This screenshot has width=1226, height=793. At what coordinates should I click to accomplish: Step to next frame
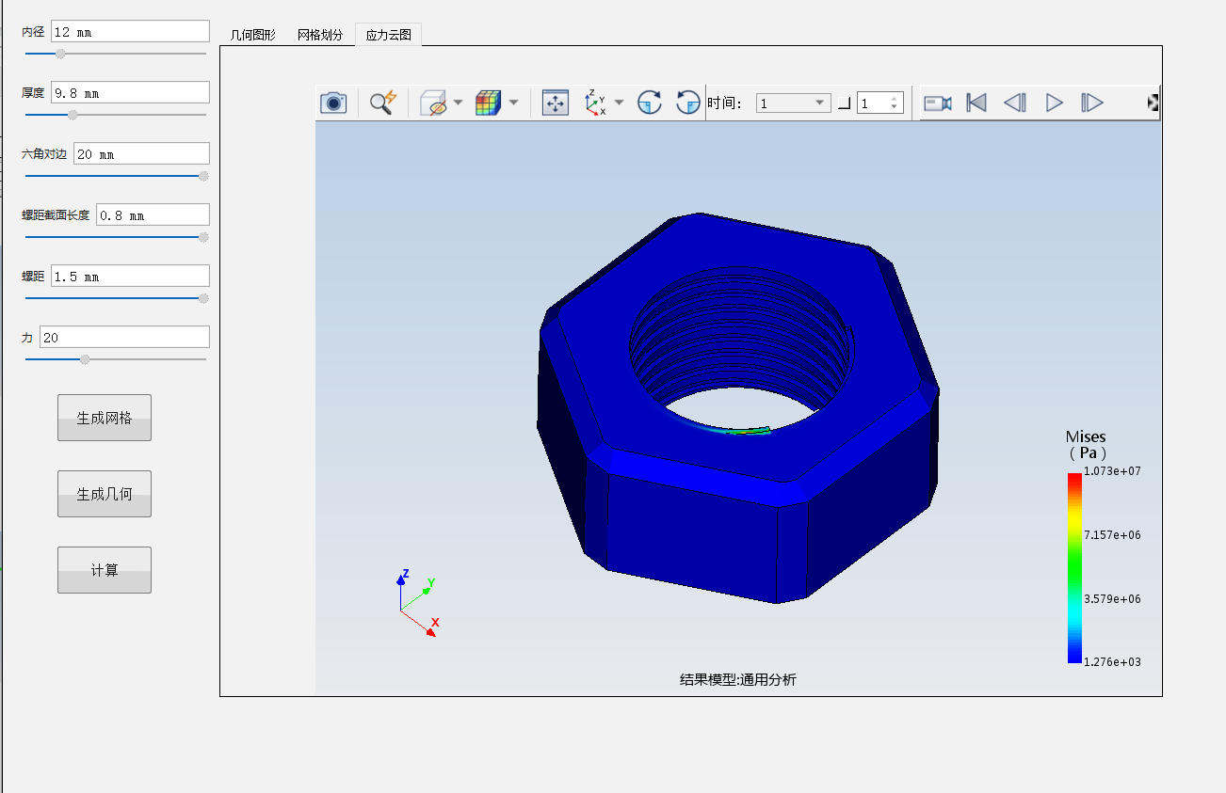pyautogui.click(x=1092, y=103)
